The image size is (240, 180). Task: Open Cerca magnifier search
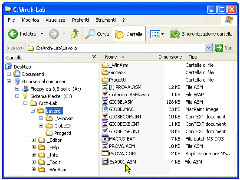[97, 34]
